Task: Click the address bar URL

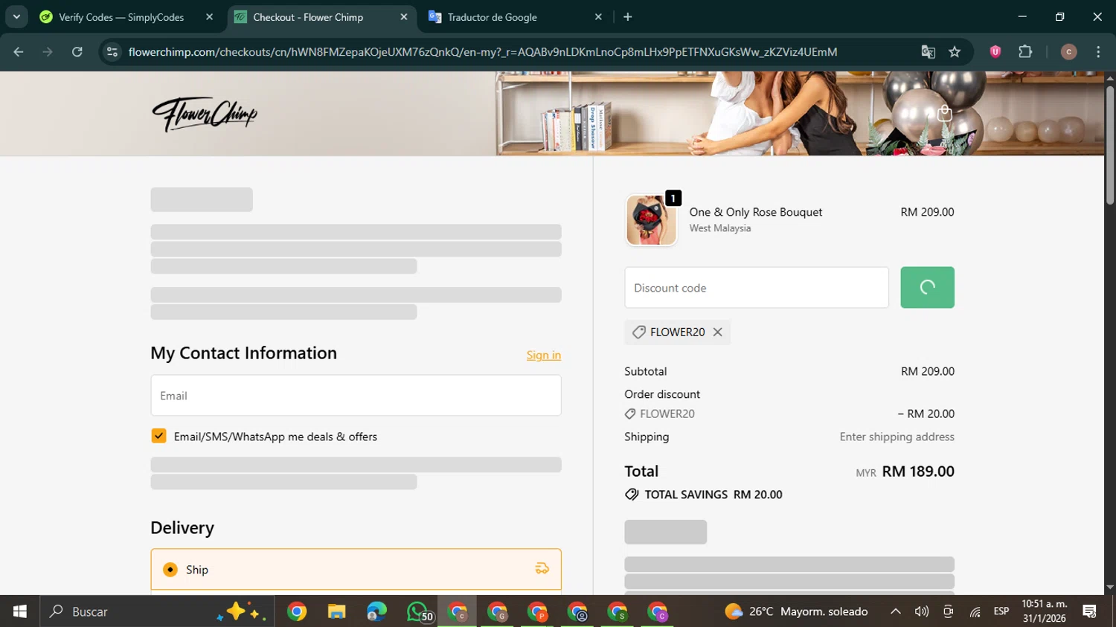Action: [483, 52]
